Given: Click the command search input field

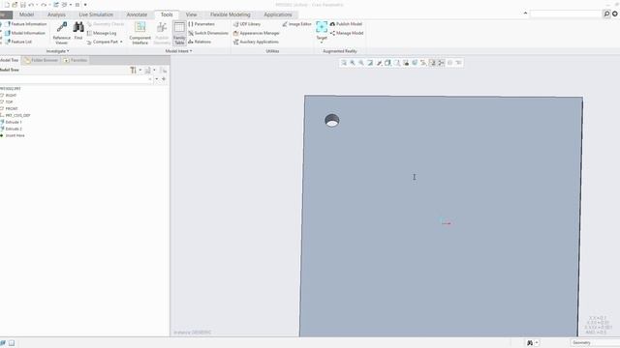Looking at the screenshot, I should (566, 14).
